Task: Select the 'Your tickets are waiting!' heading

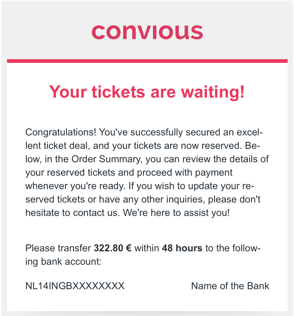Action: [147, 92]
